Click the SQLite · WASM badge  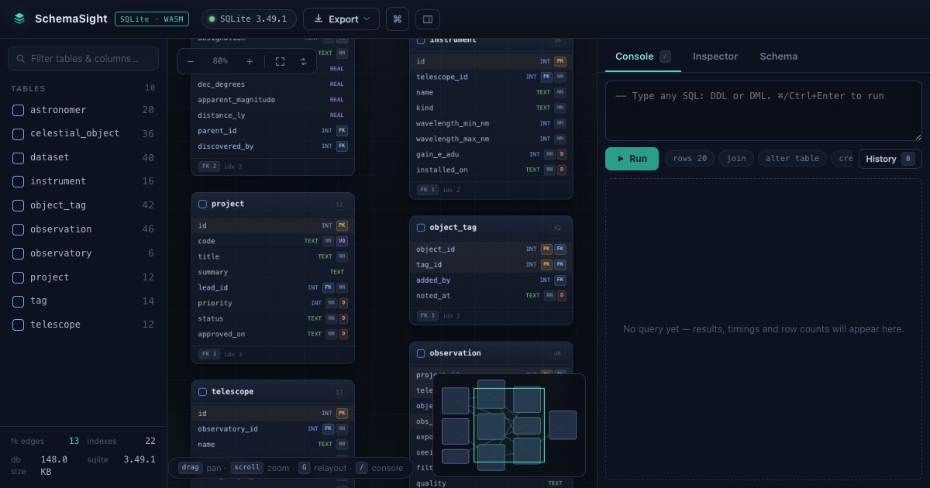point(153,19)
